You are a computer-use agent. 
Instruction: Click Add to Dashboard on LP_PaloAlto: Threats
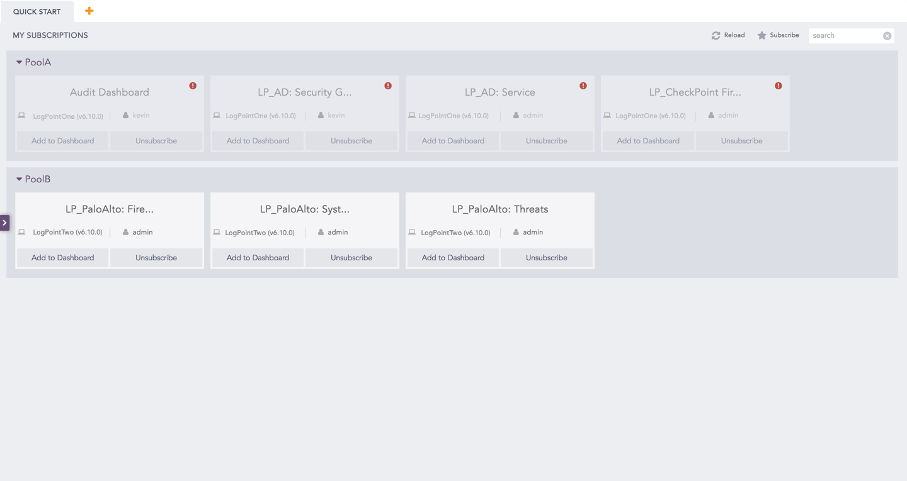tap(452, 257)
